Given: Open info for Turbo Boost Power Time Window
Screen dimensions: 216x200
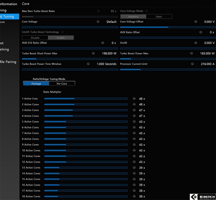Looking at the screenshot, I should point(88,64).
